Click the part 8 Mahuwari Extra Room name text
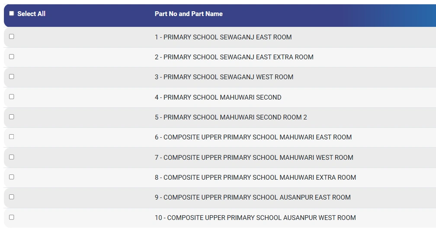Viewport: 436px width, 239px height. pyautogui.click(x=255, y=178)
